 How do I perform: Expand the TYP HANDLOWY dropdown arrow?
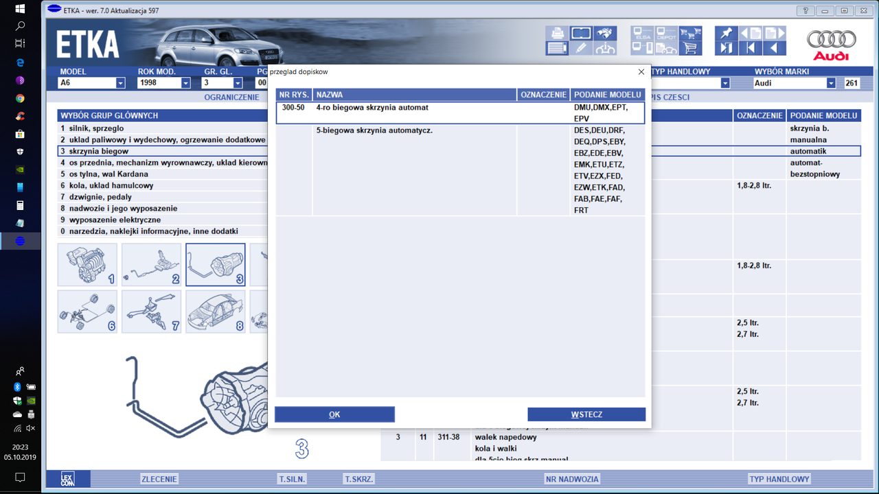724,83
